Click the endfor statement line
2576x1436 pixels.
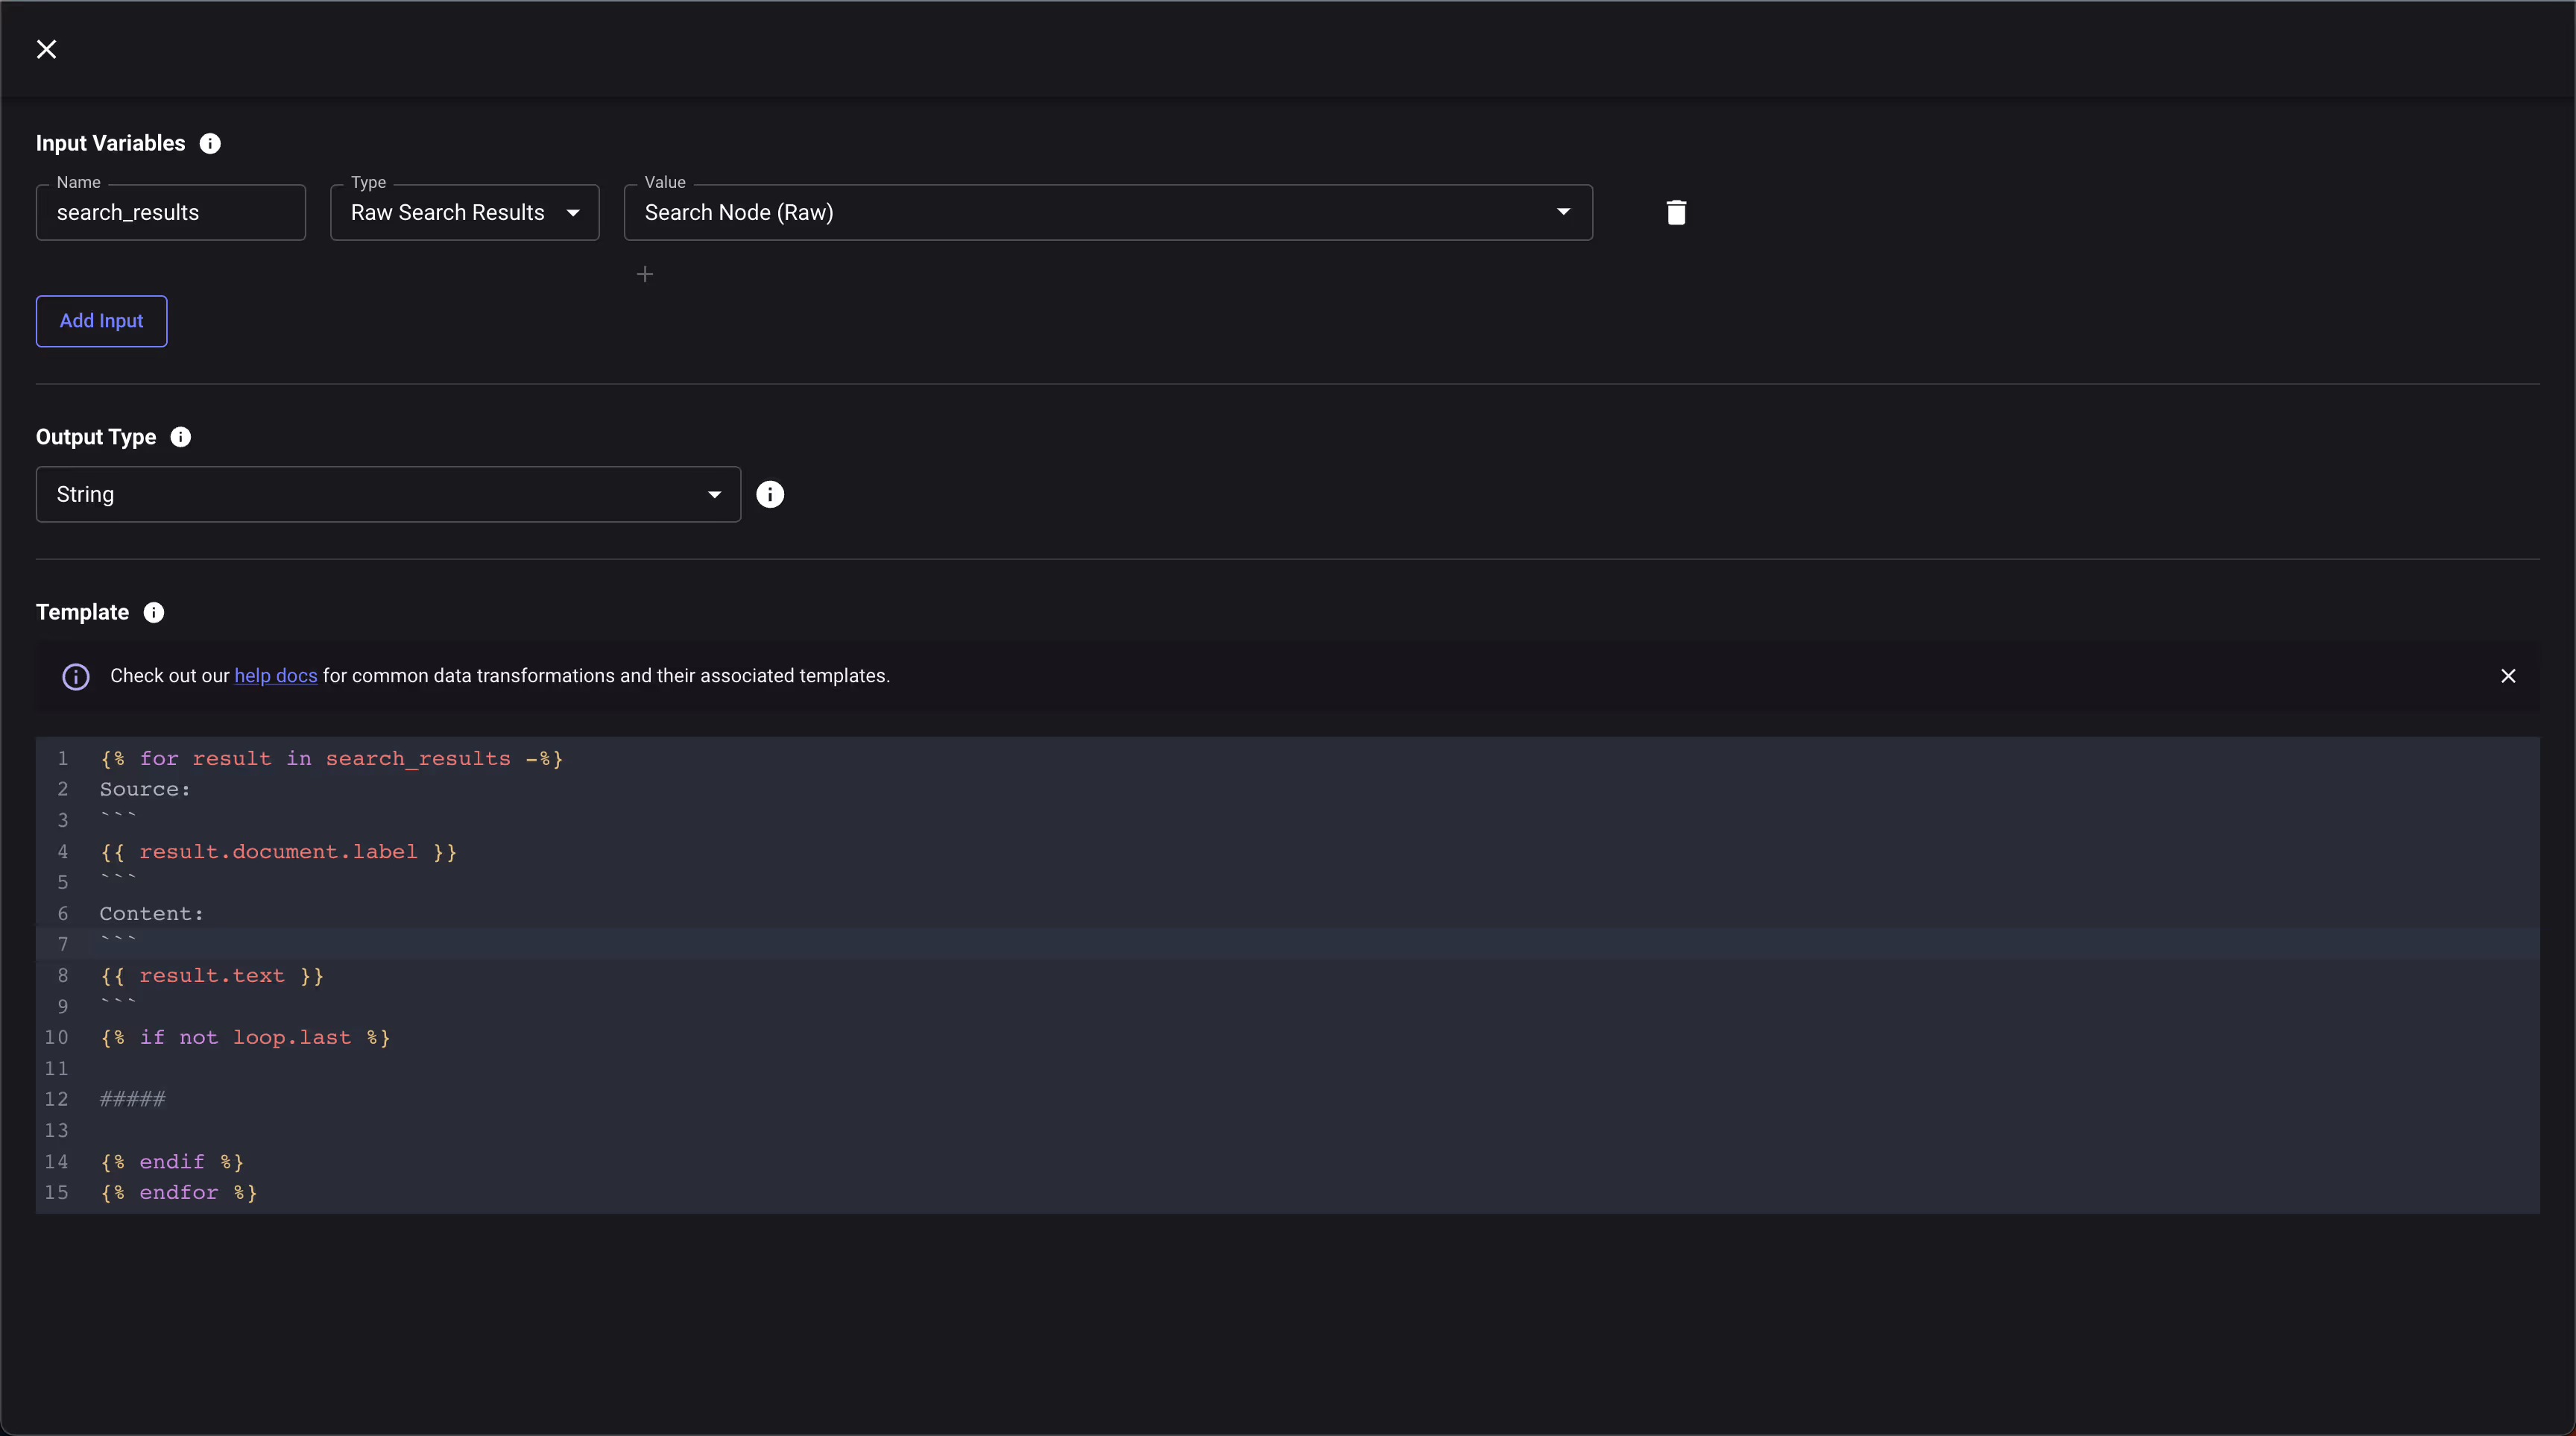(179, 1193)
